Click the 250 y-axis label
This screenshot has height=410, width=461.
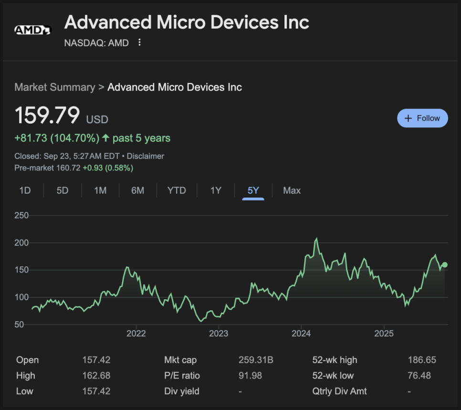click(x=21, y=215)
